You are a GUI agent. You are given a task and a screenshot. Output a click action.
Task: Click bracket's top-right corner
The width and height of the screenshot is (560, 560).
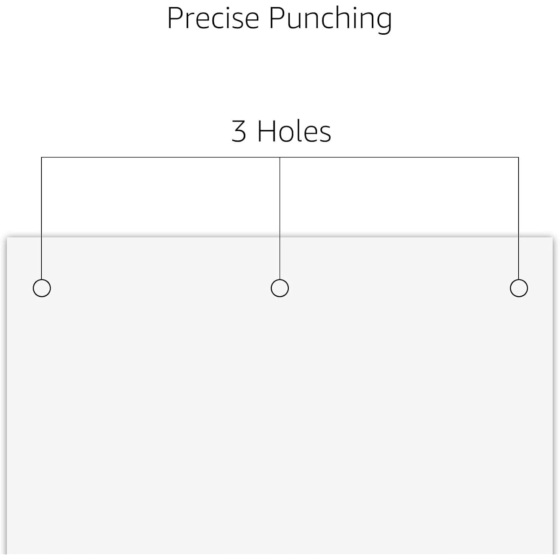coord(519,157)
